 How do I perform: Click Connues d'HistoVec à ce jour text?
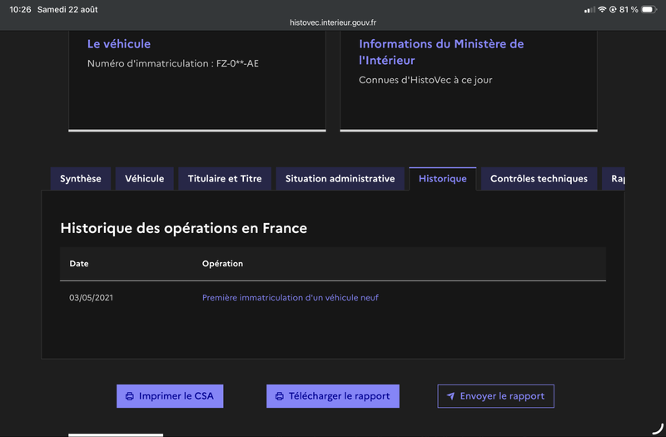[425, 80]
